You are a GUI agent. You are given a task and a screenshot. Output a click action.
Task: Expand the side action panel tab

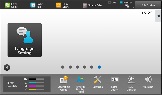point(158,16)
